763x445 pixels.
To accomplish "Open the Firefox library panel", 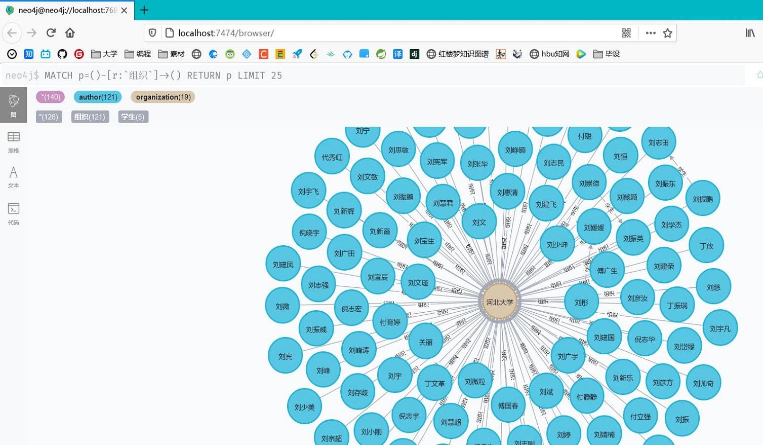I will pos(750,33).
